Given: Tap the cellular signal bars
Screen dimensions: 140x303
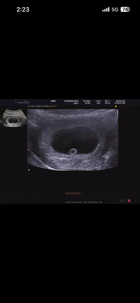Looking at the screenshot, I should pyautogui.click(x=106, y=10).
